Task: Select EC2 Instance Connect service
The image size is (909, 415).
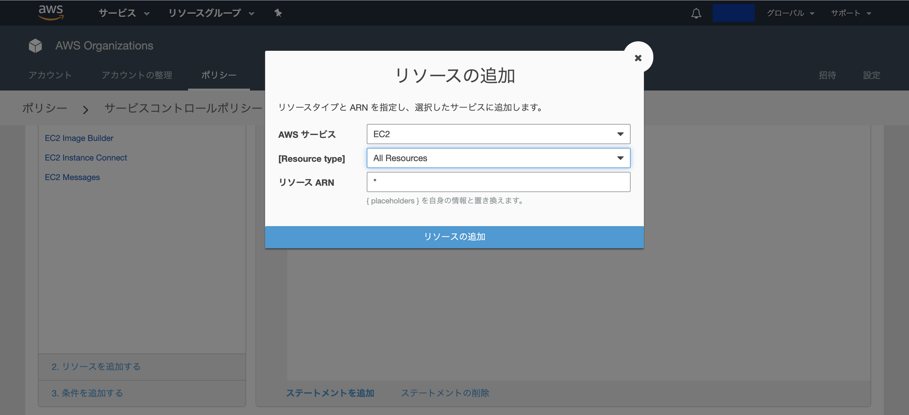Action: [x=86, y=158]
